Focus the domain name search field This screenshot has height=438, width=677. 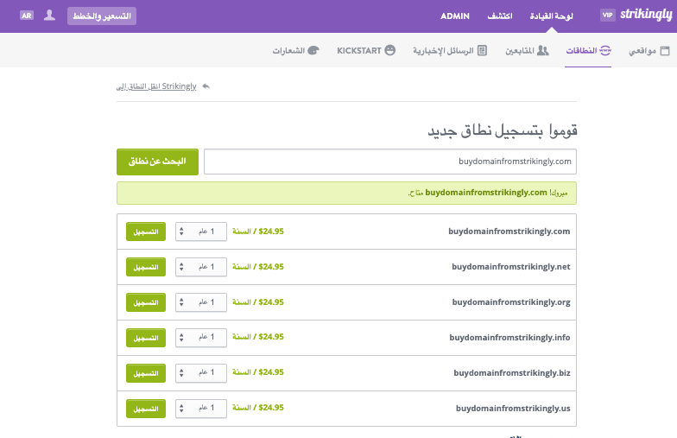tap(390, 162)
